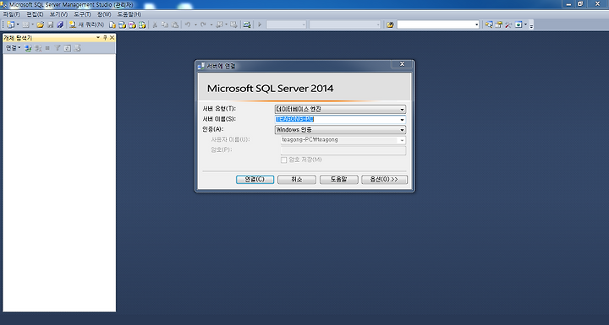Image resolution: width=609 pixels, height=325 pixels.
Task: Click the 취소 cancel button
Action: (297, 179)
